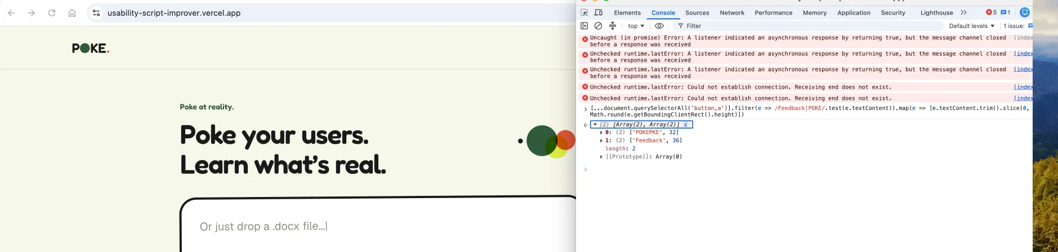Open index link of last 'Could not establish connection' error
Screen dimensions: 1058x252
click(1023, 98)
